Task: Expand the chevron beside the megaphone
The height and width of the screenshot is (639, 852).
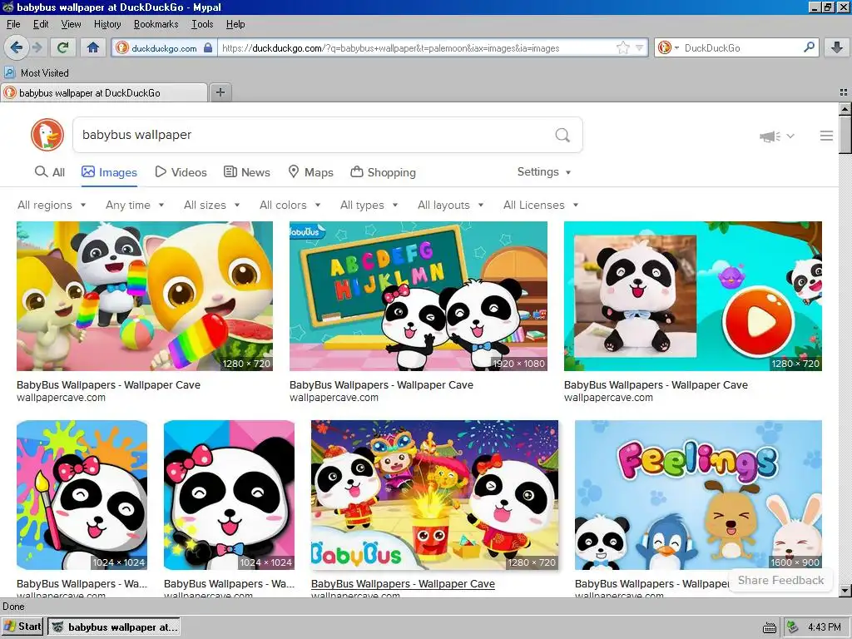Action: click(790, 136)
